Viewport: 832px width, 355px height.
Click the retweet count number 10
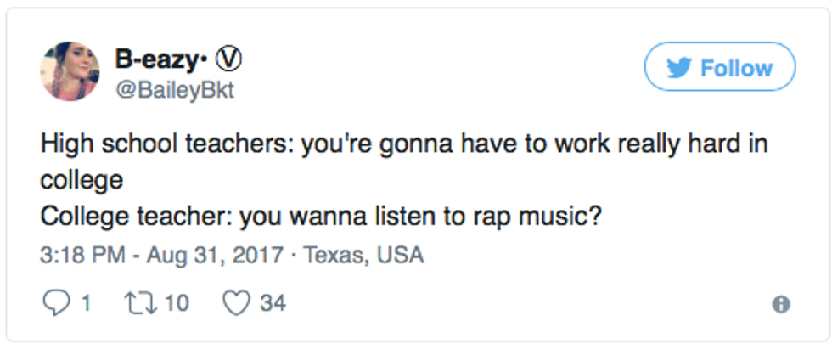[x=176, y=302]
